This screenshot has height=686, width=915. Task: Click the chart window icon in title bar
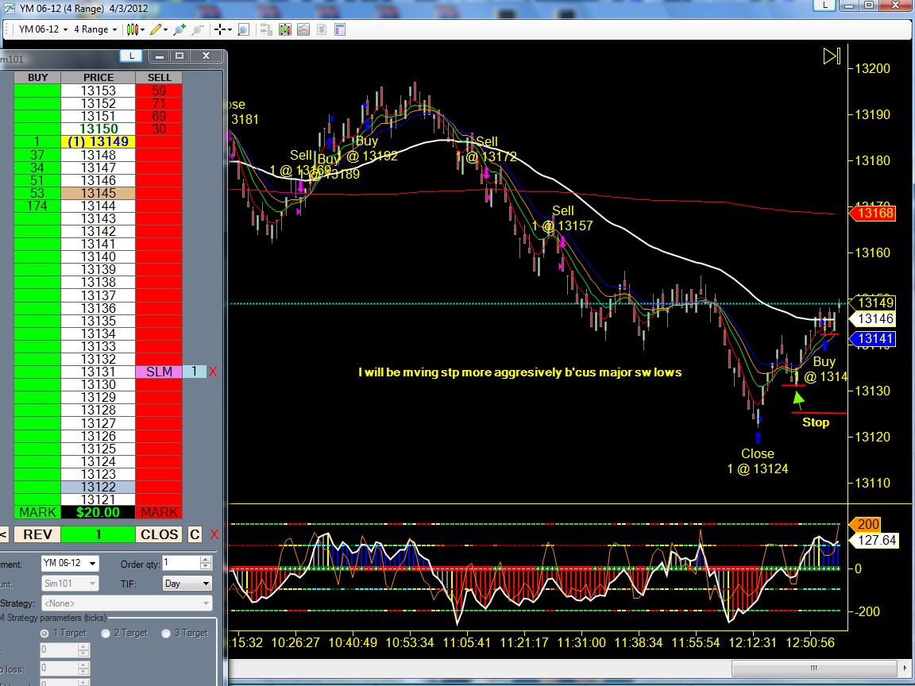[x=10, y=8]
